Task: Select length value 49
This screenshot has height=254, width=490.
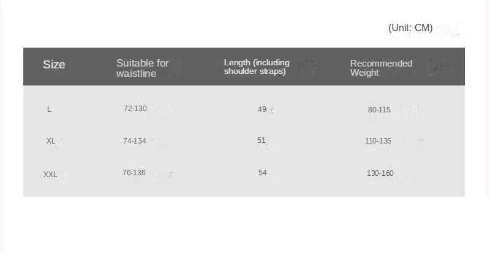Action: tap(262, 109)
